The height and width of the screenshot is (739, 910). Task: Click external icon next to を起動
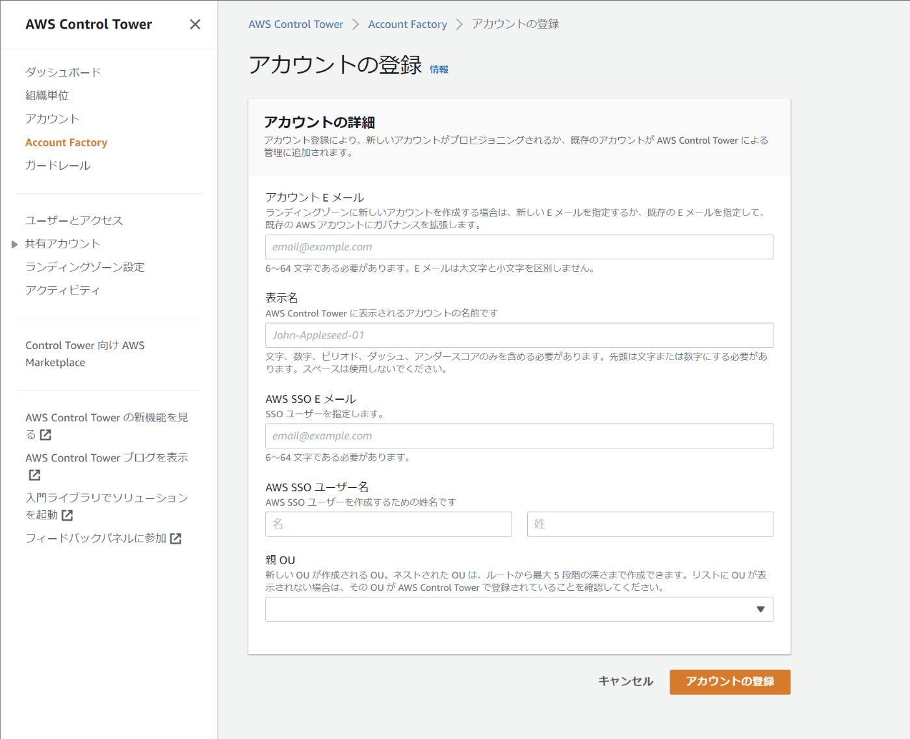[x=67, y=515]
